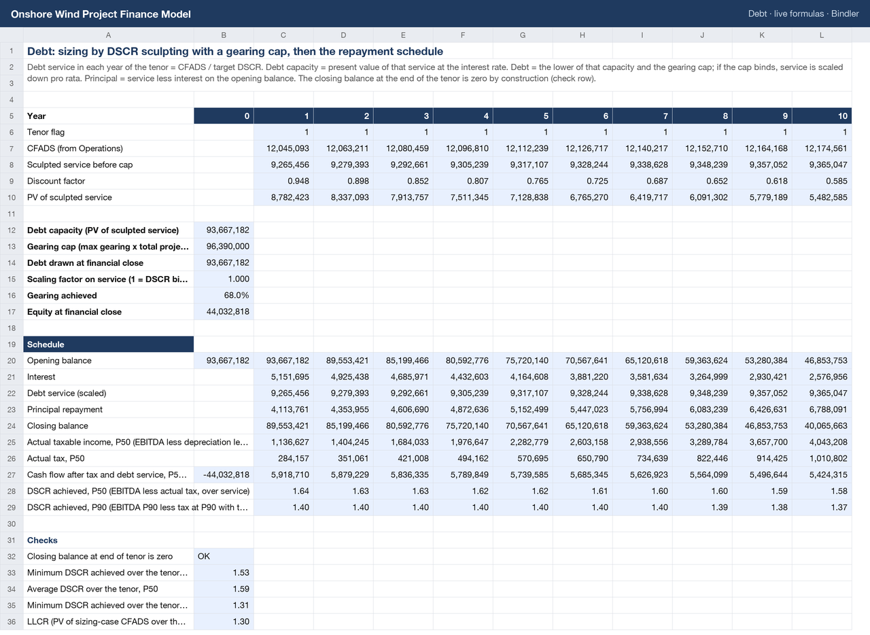
Task: Click 'Debt · live formulas · Bindler' text
Action: tap(803, 14)
